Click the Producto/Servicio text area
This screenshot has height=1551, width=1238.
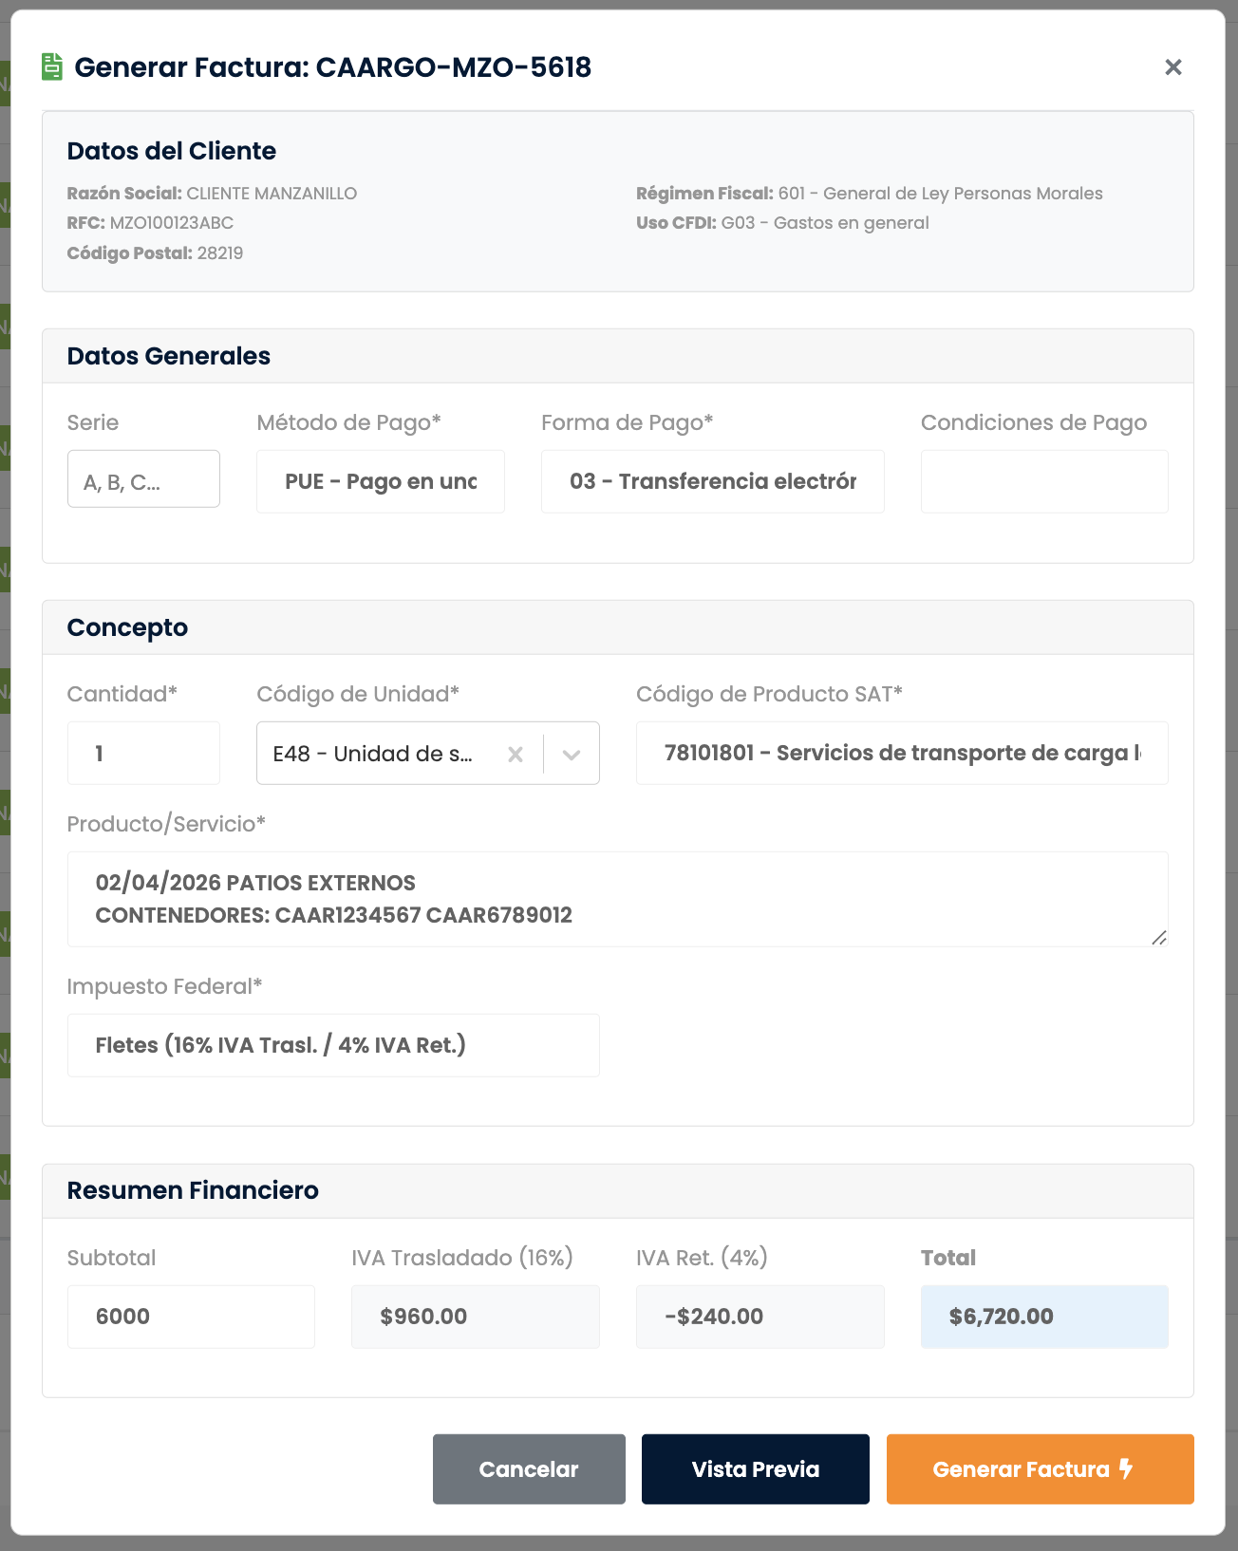617,899
